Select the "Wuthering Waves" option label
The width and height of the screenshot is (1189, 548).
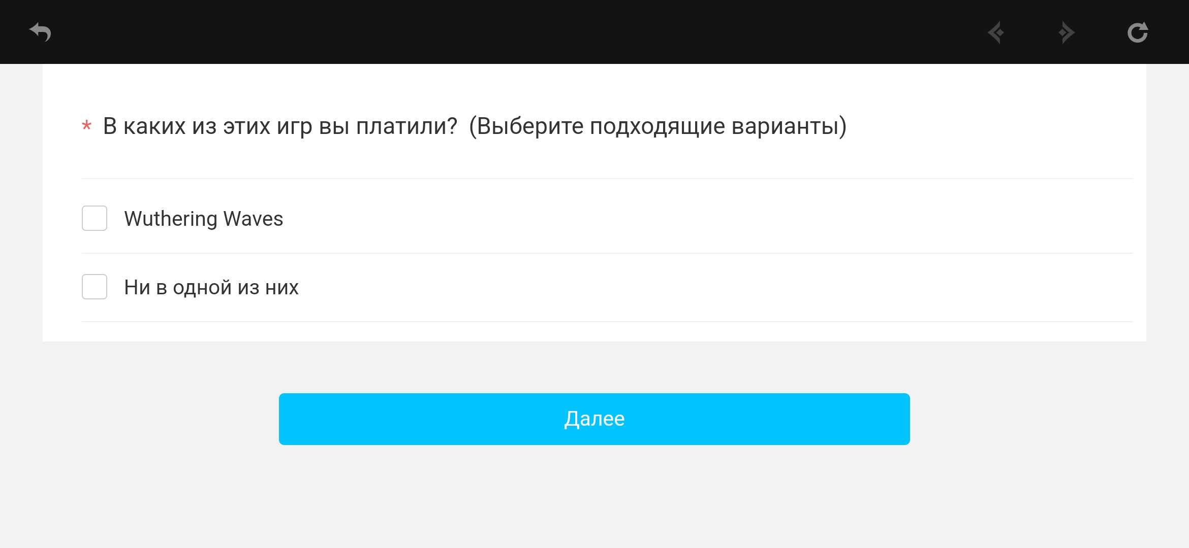(203, 219)
